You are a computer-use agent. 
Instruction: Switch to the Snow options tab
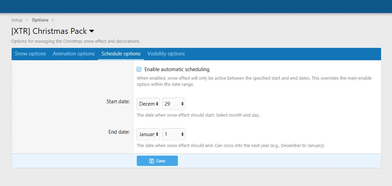tap(30, 54)
